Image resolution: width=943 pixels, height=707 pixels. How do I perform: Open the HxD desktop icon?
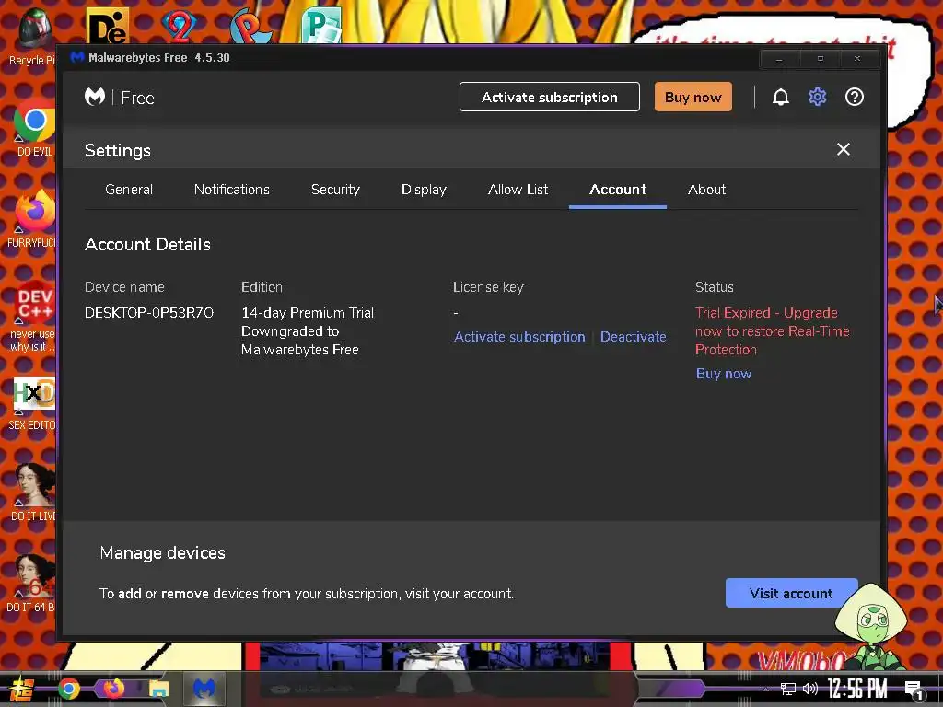(33, 403)
